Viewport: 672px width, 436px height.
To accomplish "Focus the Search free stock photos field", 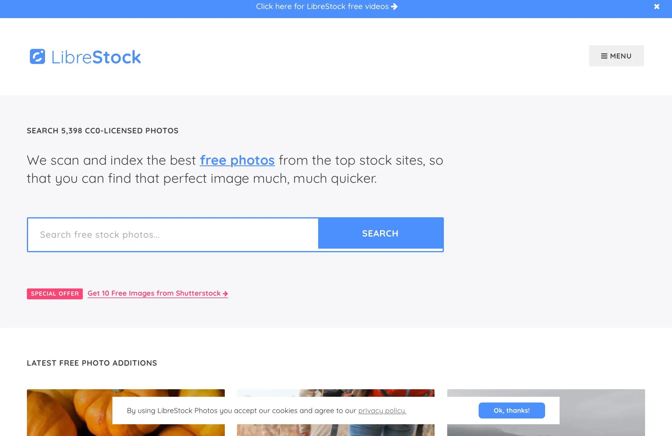I will (x=173, y=235).
